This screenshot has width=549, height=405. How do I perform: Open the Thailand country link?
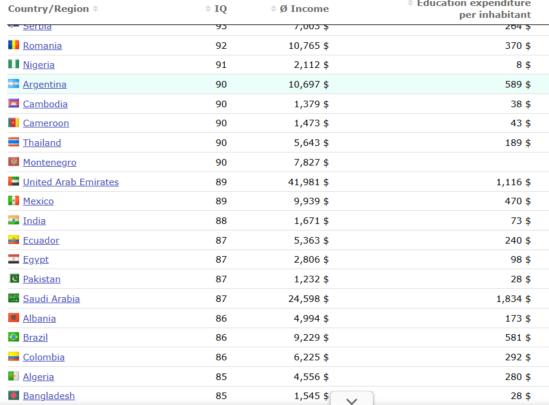point(42,143)
